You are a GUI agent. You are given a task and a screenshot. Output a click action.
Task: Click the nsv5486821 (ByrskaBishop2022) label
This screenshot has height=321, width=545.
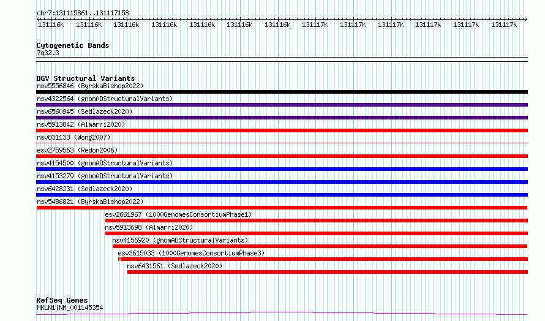pyautogui.click(x=90, y=202)
